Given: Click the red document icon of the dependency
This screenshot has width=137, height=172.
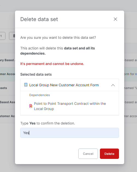Looking at the screenshot, I should [x=31, y=106].
